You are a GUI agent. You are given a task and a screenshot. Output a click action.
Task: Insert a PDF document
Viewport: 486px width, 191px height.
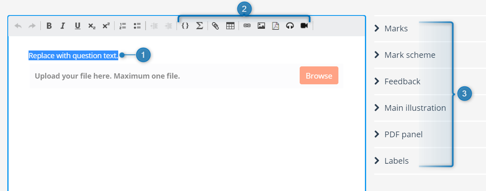(276, 26)
